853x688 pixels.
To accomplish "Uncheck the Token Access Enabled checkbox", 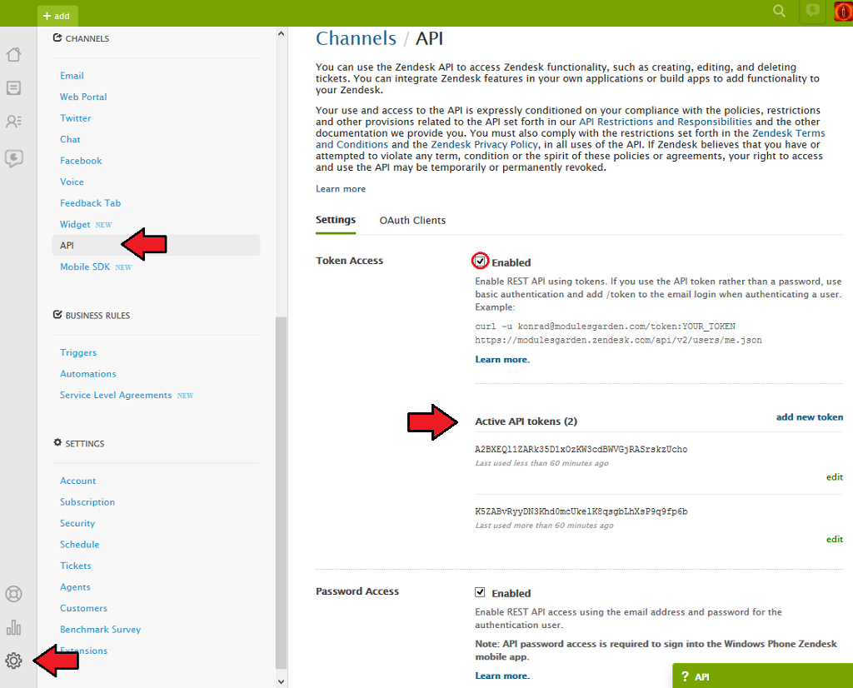I will click(480, 262).
